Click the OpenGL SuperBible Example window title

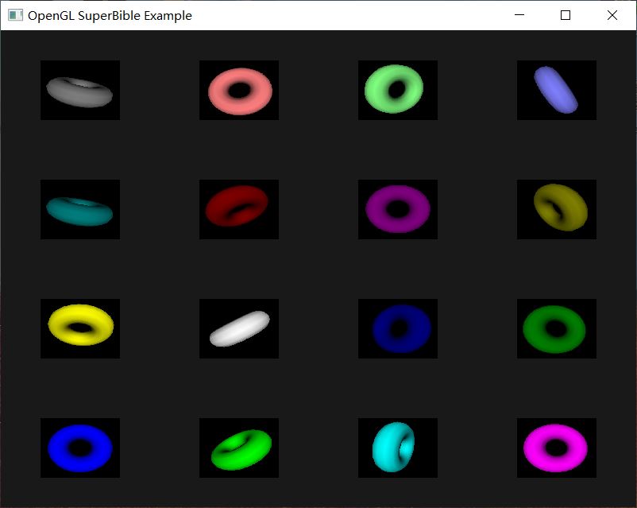coord(110,15)
